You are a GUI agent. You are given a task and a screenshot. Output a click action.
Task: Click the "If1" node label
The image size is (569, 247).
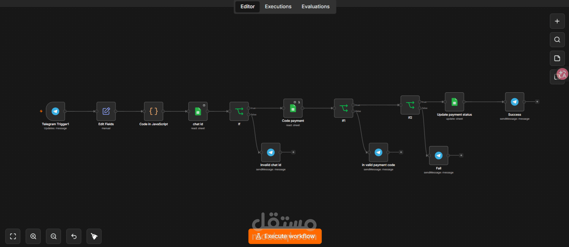(344, 121)
